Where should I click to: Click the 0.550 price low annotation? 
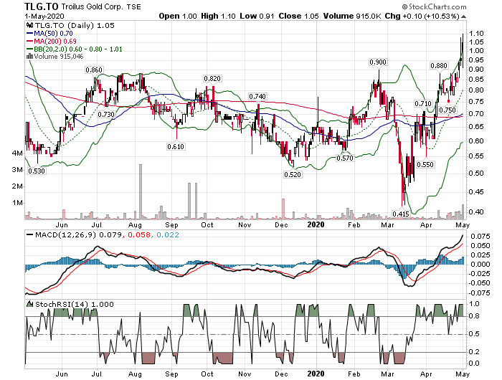click(425, 165)
